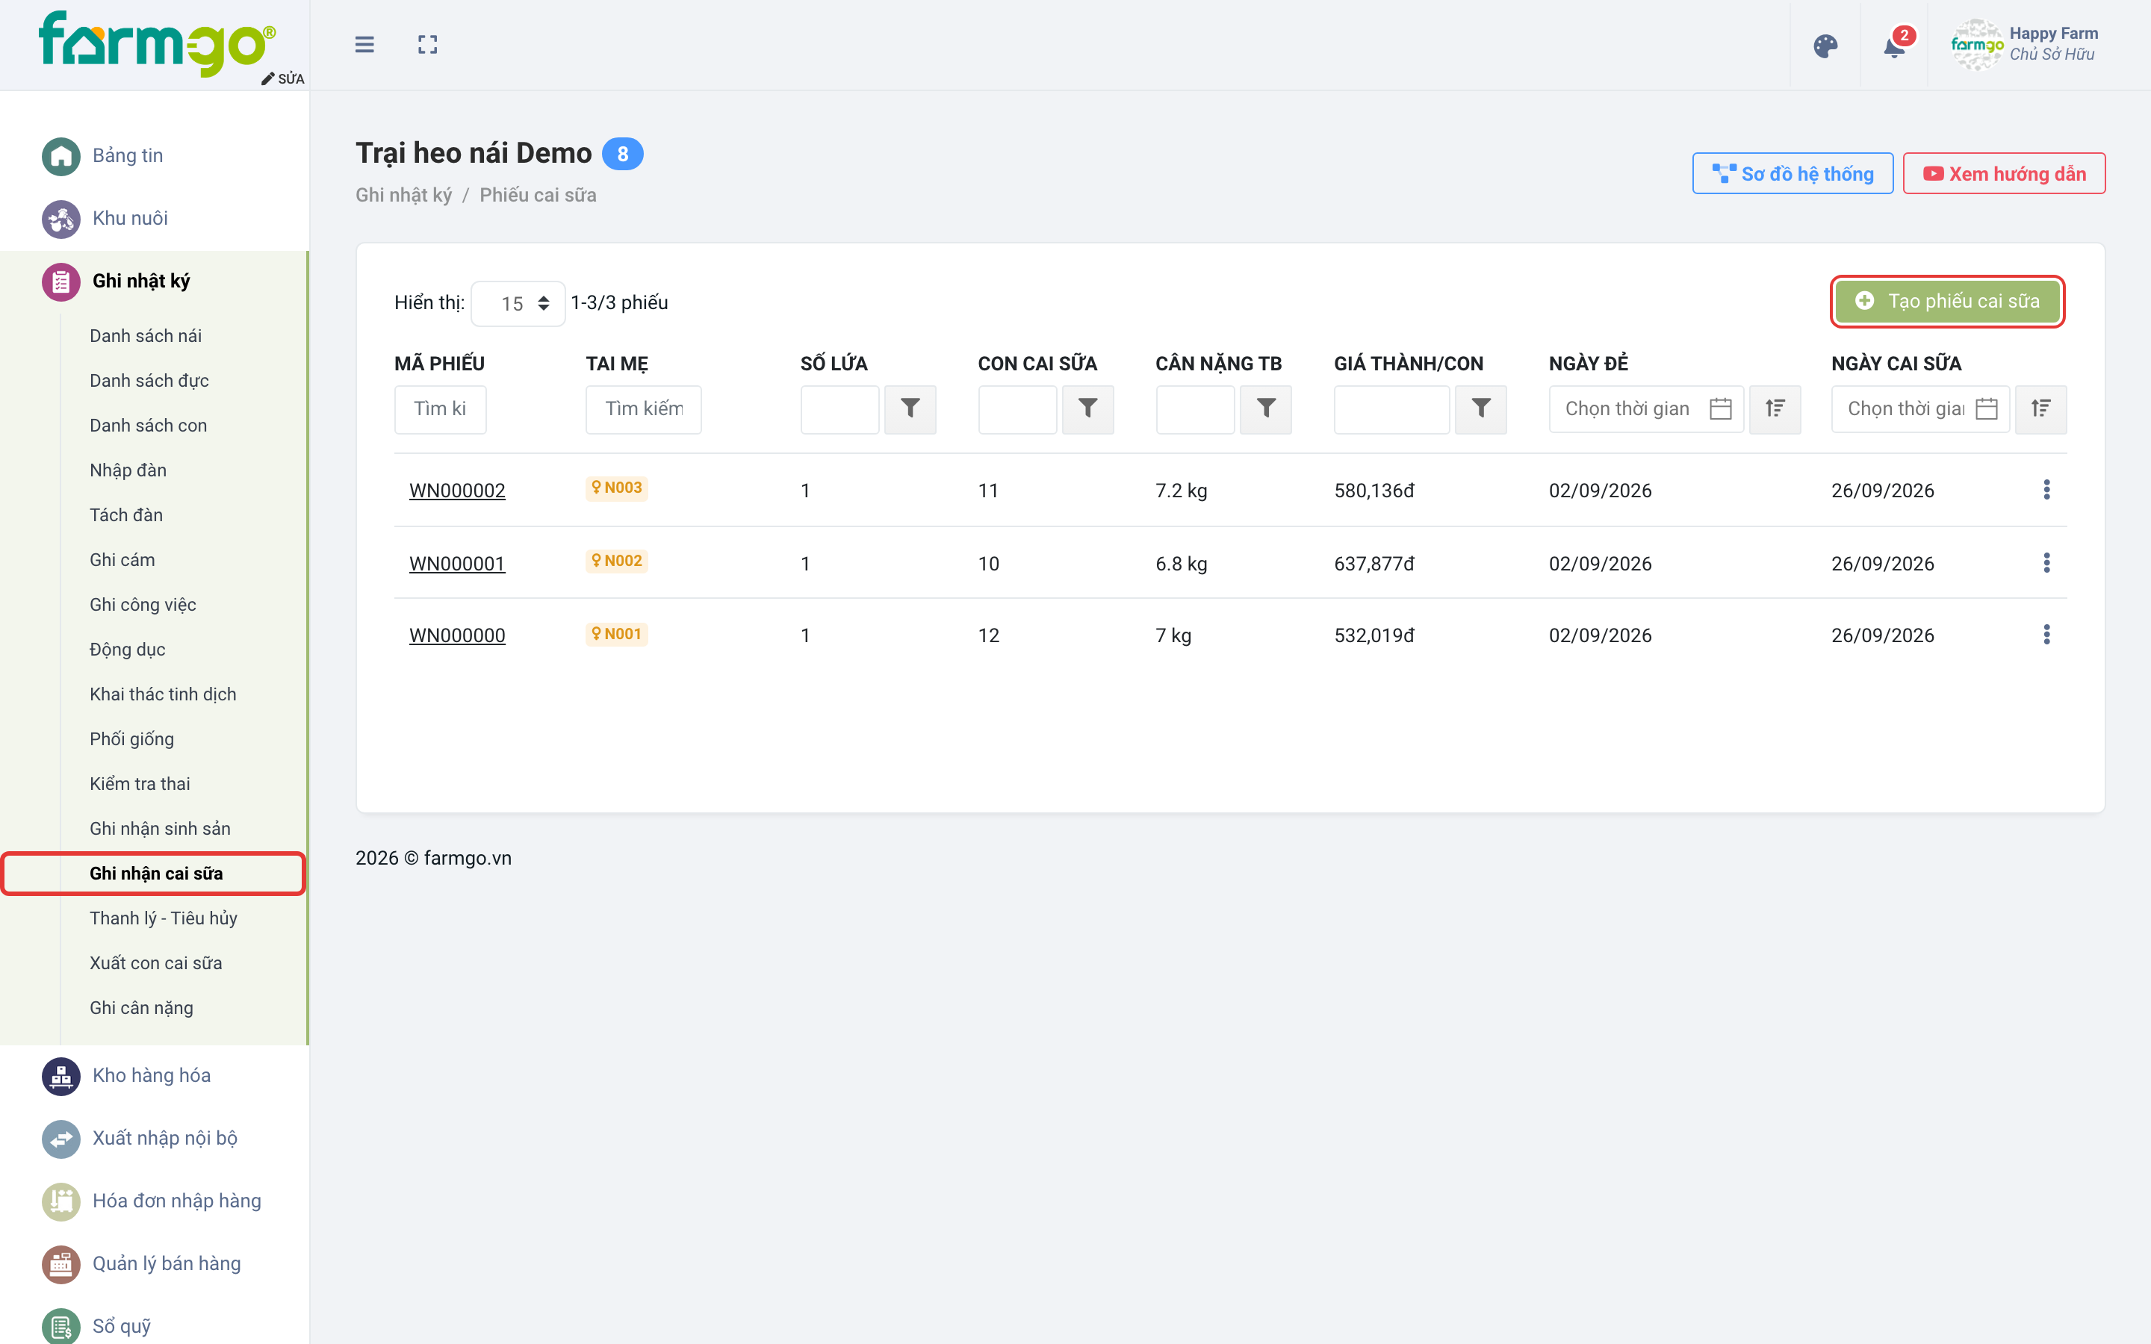Screen dimensions: 2151x1344
Task: Open the NGÀY ĐẺ date picker field
Action: coord(1646,409)
